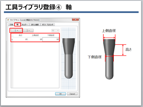This screenshot has width=143, height=107.
Task: Open the ポスト プロセッサ tab
Action: [x=48, y=25]
